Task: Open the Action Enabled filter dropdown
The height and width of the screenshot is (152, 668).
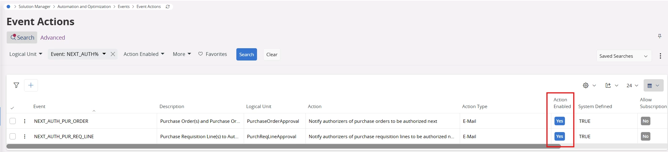Action: point(144,54)
